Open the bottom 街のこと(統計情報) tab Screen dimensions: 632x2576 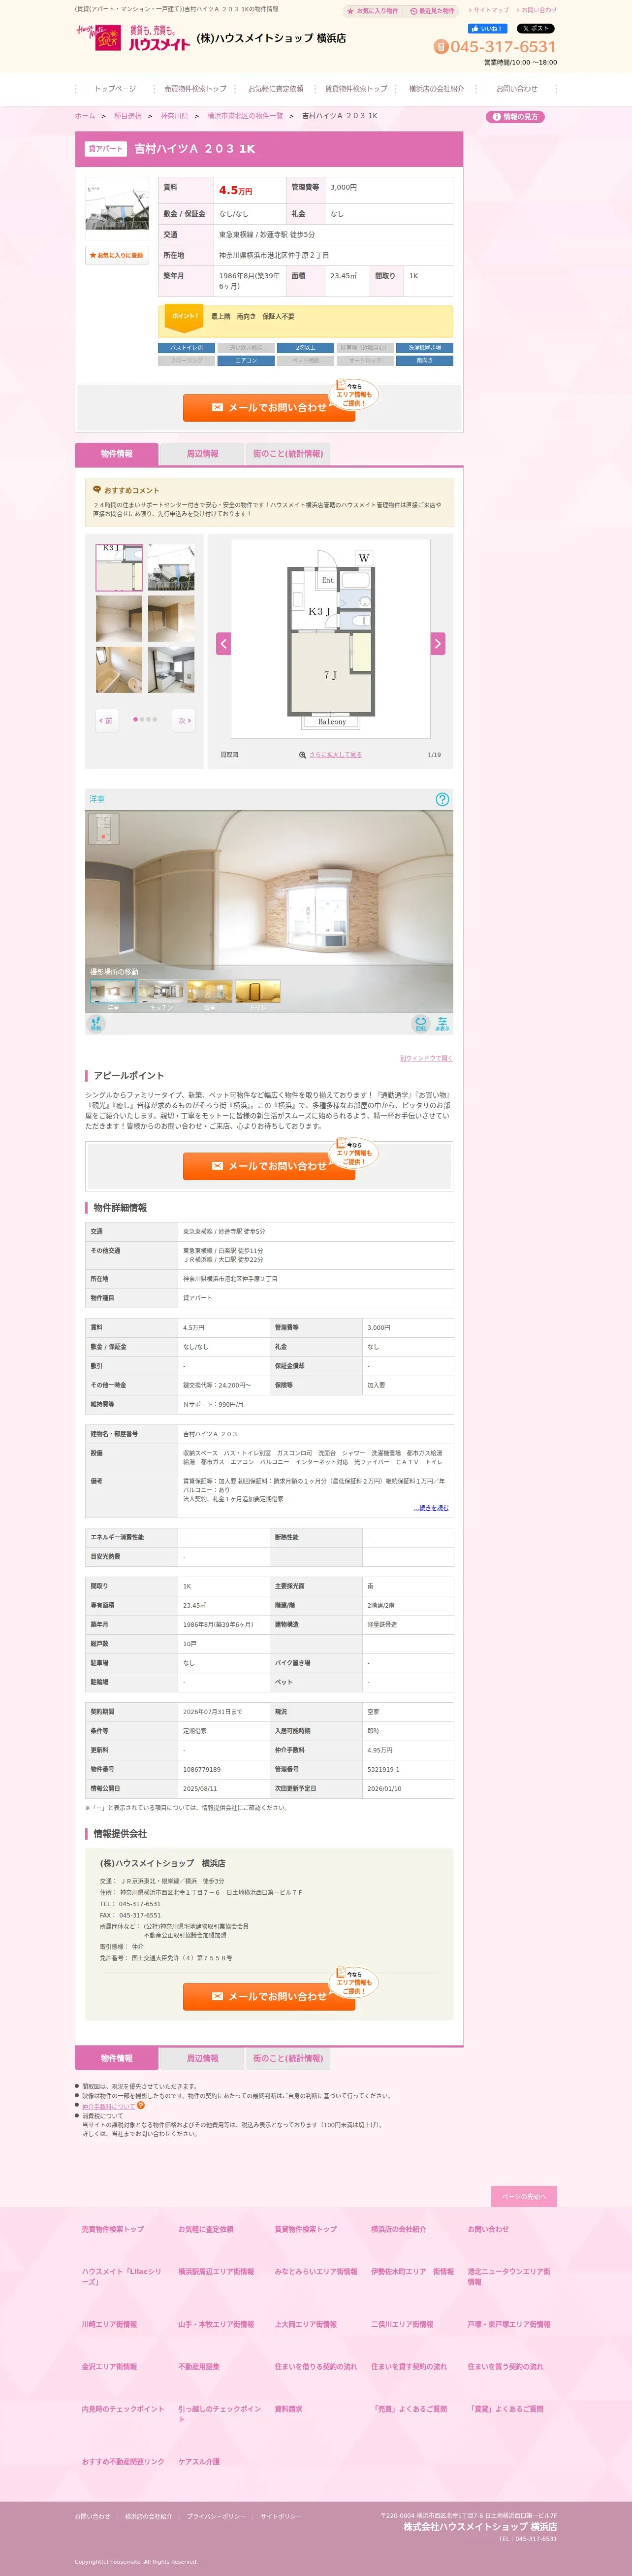(x=288, y=2059)
